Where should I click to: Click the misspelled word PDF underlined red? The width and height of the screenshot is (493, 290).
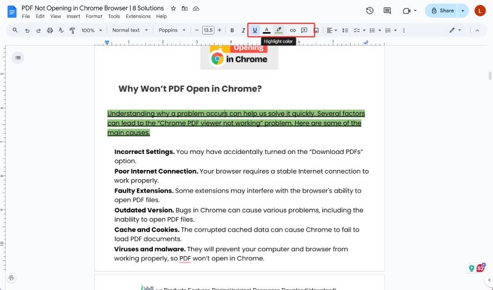(x=185, y=258)
